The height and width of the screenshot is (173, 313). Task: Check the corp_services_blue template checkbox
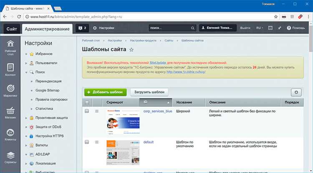87,111
